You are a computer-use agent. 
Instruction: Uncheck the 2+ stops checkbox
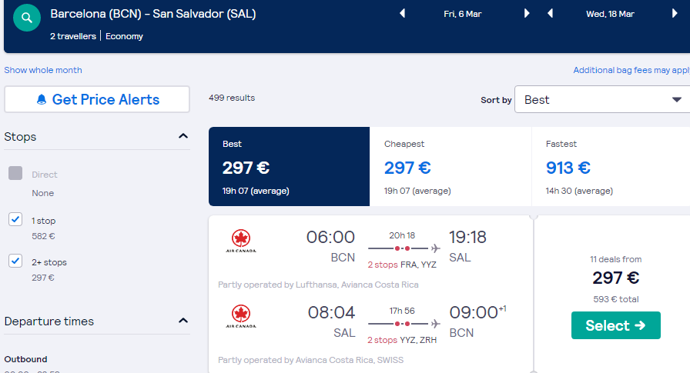[15, 261]
